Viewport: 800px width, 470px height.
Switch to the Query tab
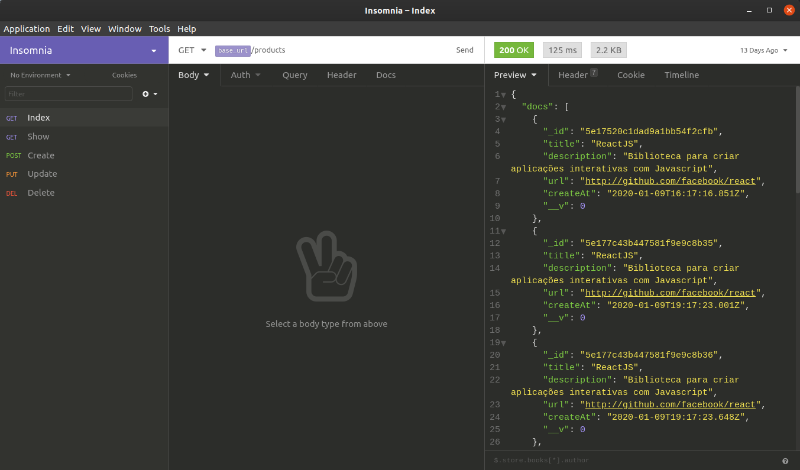[295, 75]
